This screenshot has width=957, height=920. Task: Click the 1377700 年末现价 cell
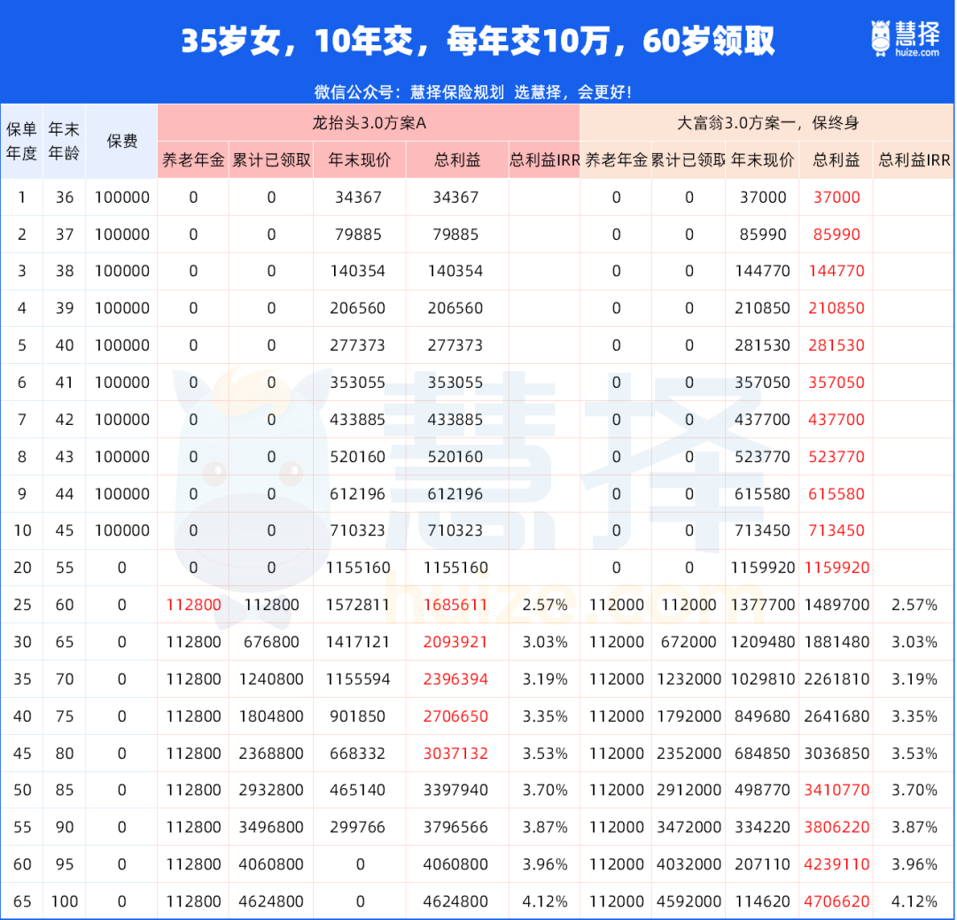[762, 605]
